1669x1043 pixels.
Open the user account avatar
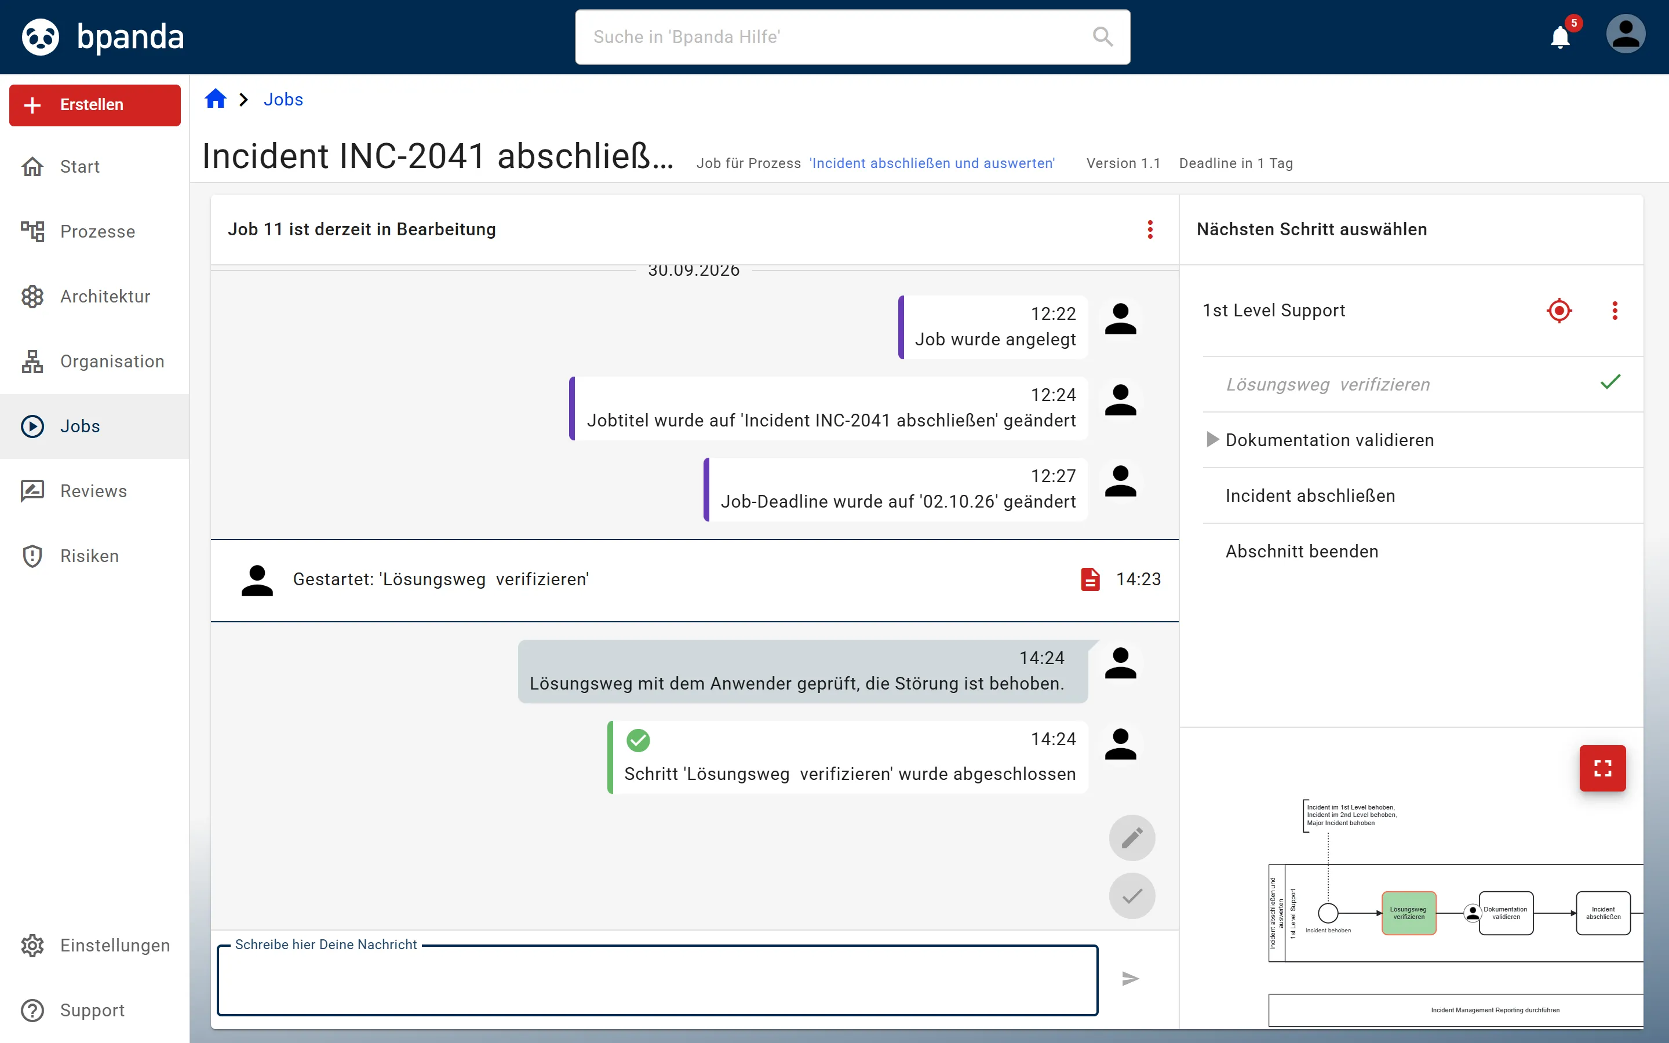pyautogui.click(x=1626, y=35)
